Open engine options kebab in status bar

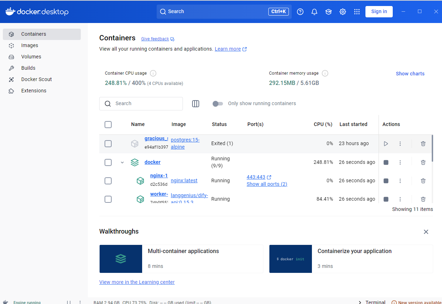tap(80, 303)
